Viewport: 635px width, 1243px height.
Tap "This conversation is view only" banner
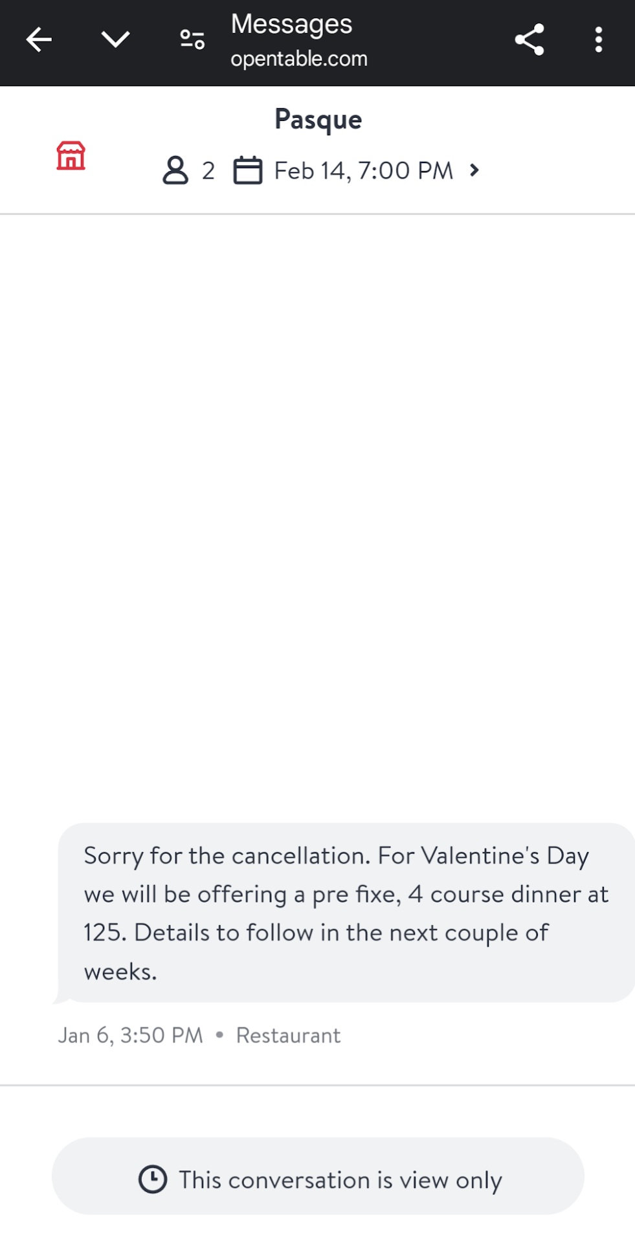point(340,1180)
